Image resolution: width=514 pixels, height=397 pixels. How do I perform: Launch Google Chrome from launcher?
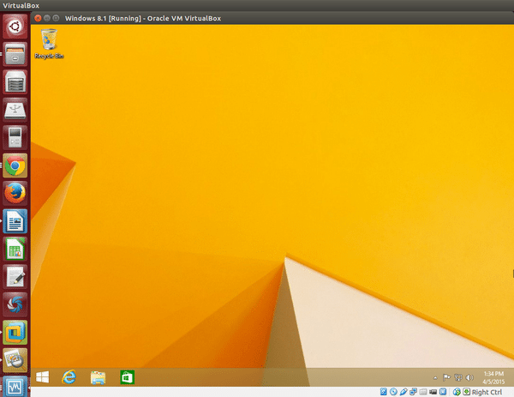tap(15, 165)
